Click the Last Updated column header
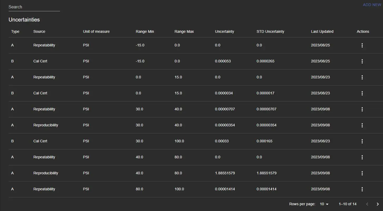 [x=322, y=31]
